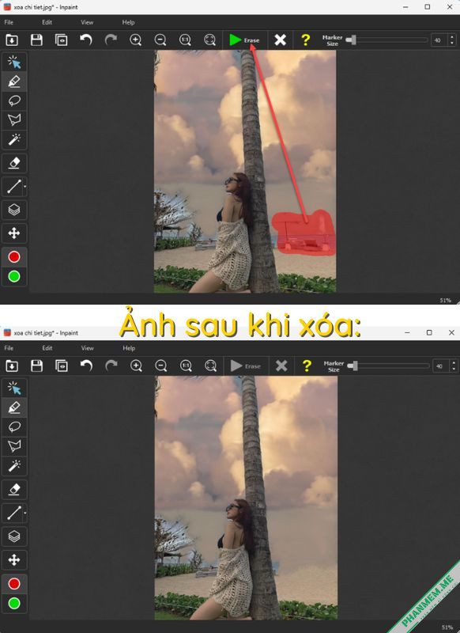
Task: Click marker size value field in top window
Action: [439, 40]
